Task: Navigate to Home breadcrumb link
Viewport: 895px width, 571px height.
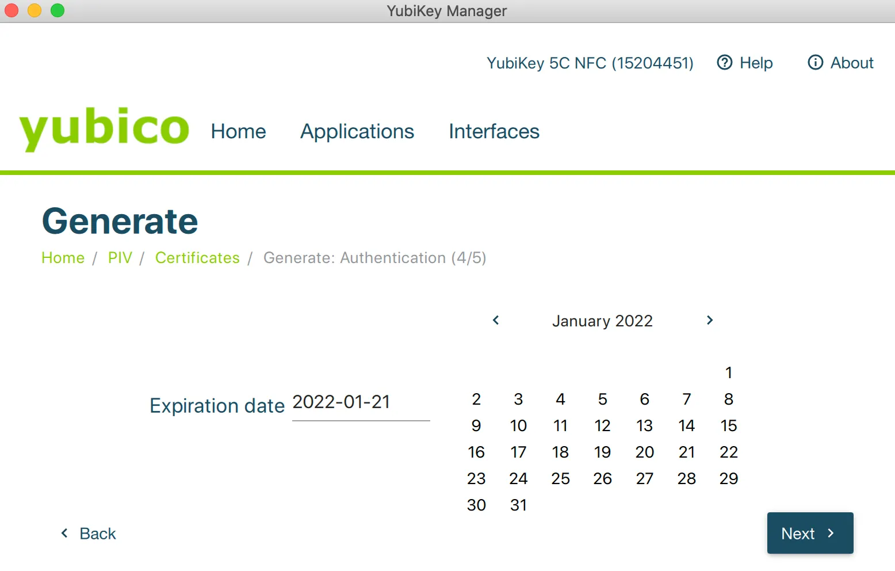Action: pos(63,258)
